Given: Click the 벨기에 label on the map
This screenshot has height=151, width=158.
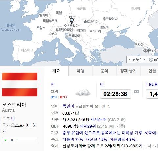Looking at the screenshot, I should (x=44, y=15).
